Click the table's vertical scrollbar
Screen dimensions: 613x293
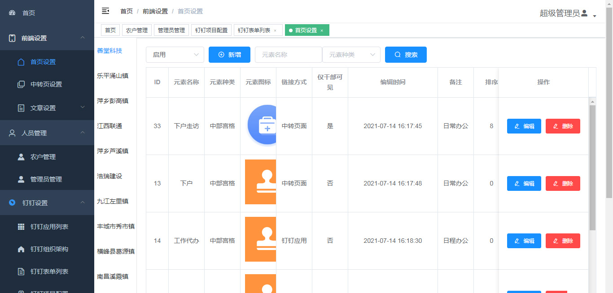(x=592, y=168)
